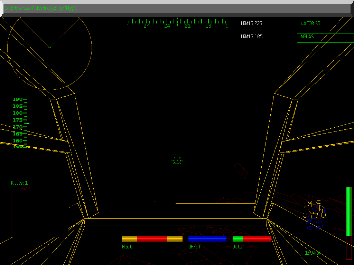Click the green throttle bar on the right
Screen dimensions: 354x265
pos(348,210)
